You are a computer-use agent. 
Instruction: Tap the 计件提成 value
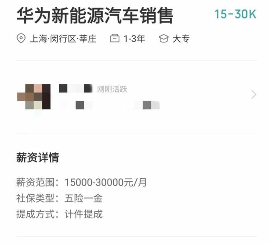[84, 214]
